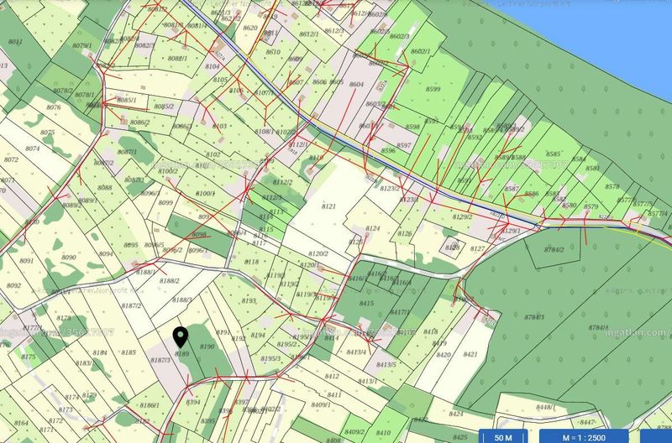Select parcel label 8189 below the pin
672x443 pixels.
pyautogui.click(x=181, y=354)
